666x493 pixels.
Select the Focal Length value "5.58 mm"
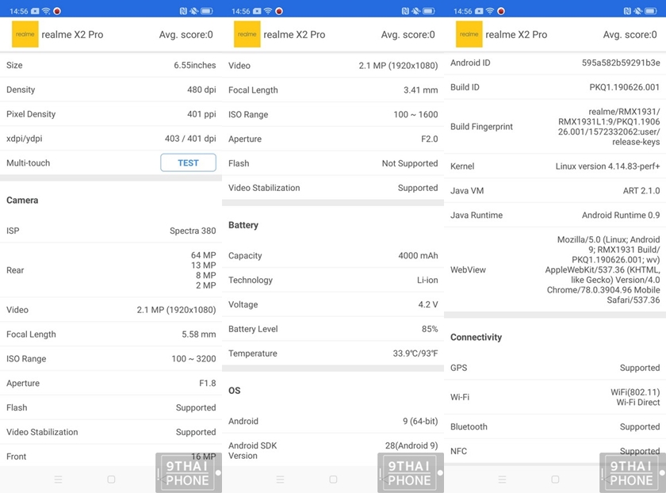tap(199, 334)
